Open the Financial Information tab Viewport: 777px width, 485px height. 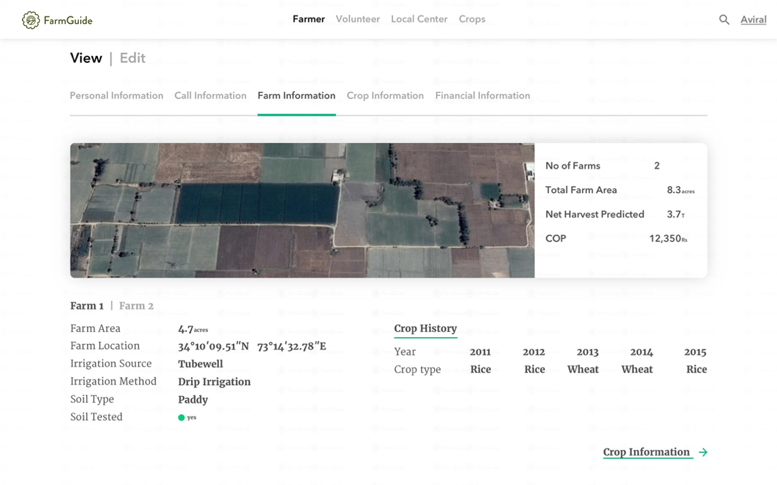click(483, 96)
